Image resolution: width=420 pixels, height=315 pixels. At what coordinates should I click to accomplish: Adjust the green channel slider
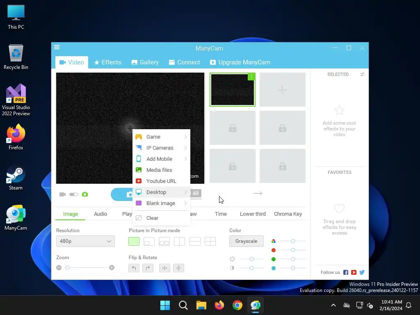pyautogui.click(x=293, y=259)
